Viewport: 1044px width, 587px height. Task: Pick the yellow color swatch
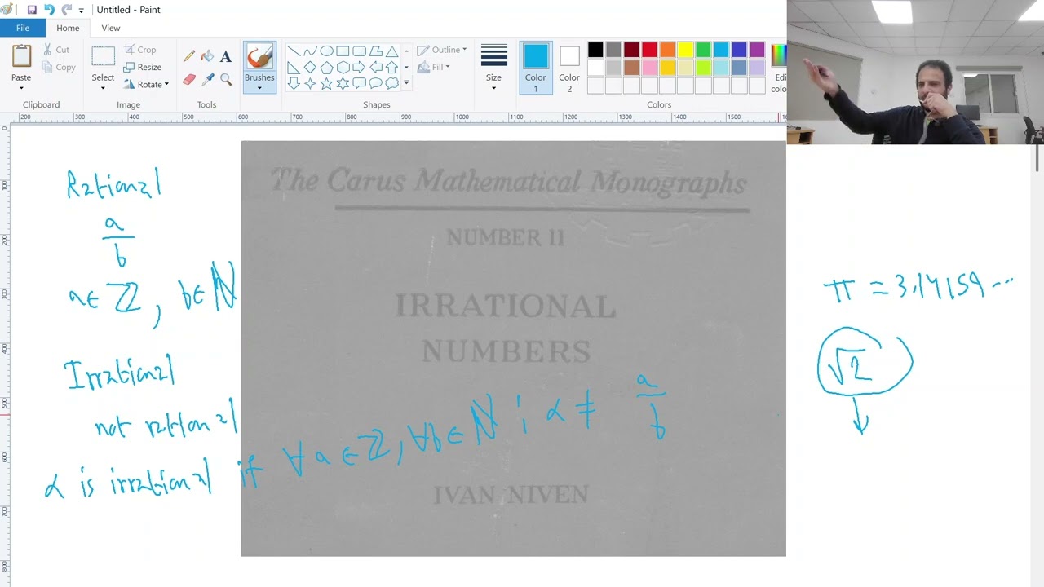(685, 50)
